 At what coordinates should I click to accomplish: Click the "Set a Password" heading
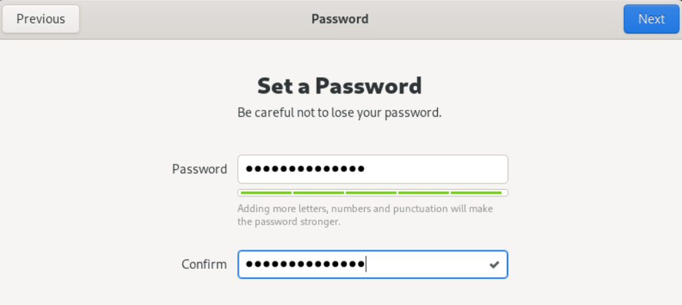(x=339, y=86)
